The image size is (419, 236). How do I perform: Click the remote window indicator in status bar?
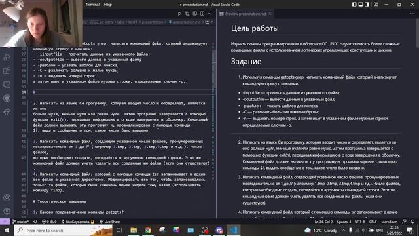coord(5,222)
